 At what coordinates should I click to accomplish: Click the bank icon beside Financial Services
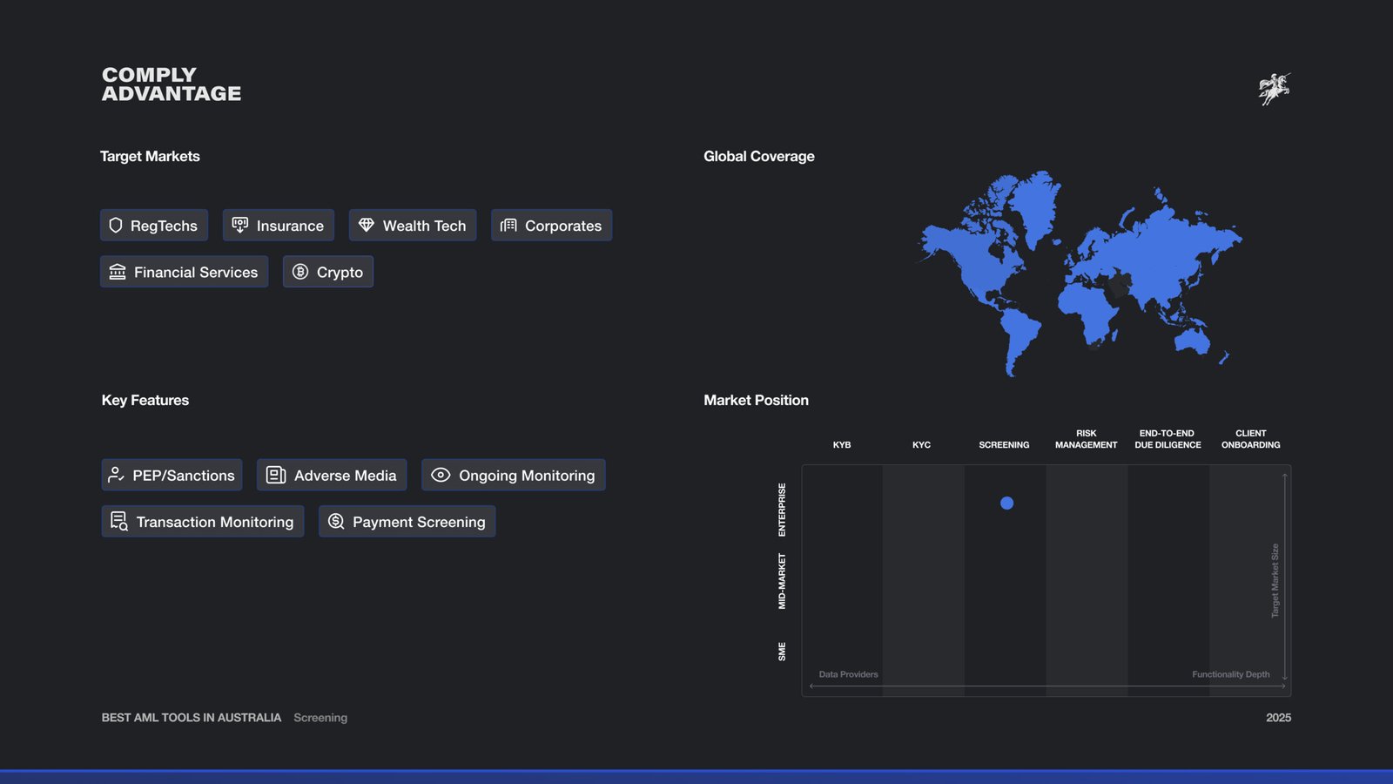[x=118, y=272]
